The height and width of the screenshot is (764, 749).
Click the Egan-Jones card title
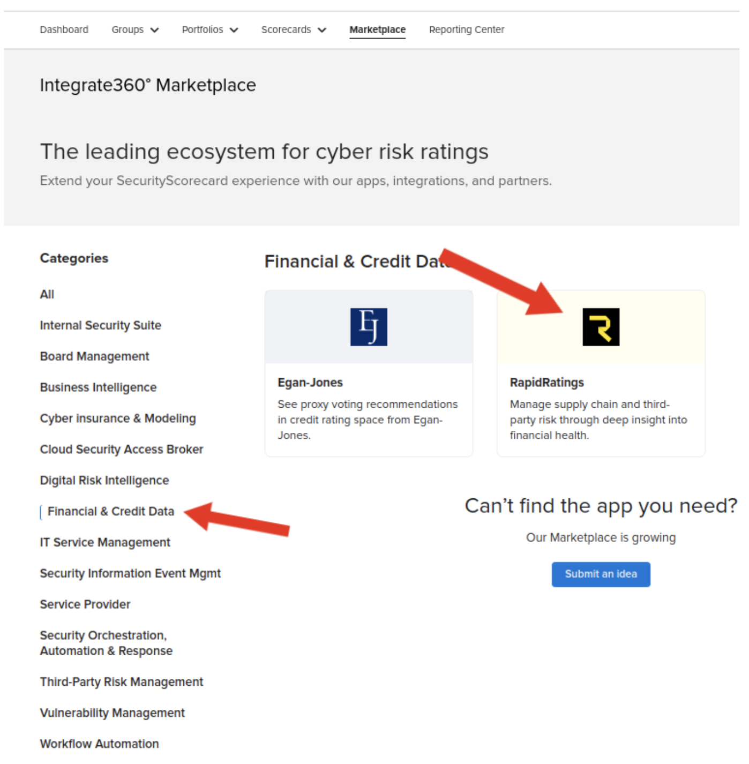click(310, 383)
